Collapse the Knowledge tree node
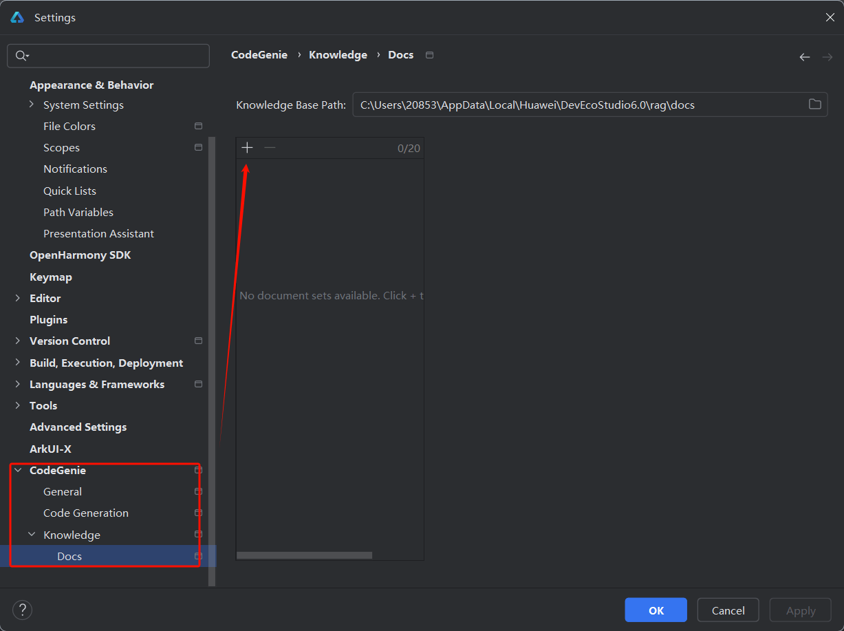 [x=32, y=535]
